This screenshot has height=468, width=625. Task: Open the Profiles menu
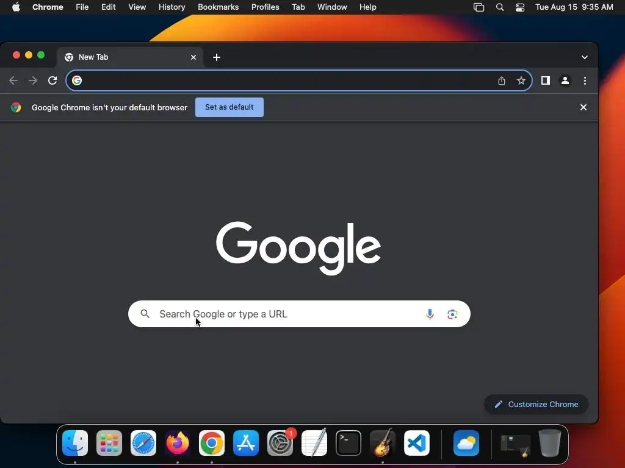tap(265, 7)
